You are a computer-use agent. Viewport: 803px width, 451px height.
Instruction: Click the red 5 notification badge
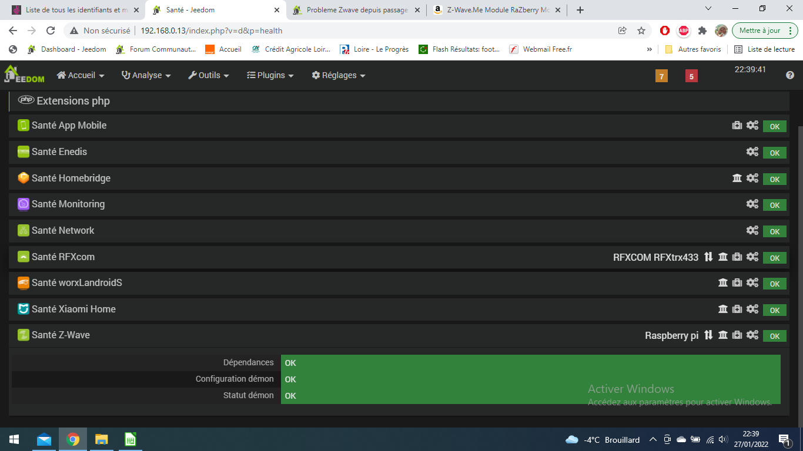[x=691, y=76]
